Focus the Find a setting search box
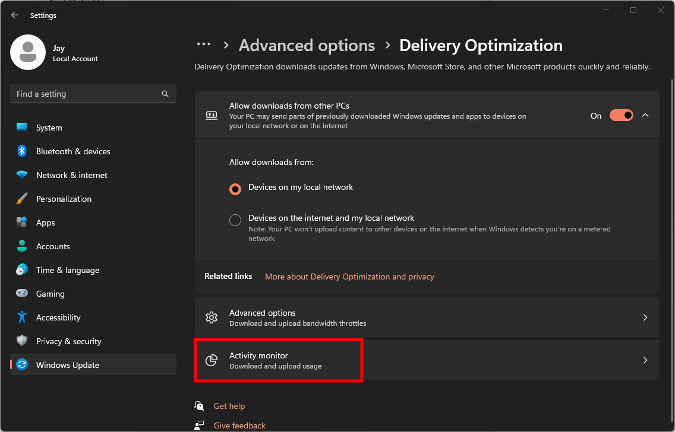Screen dimensions: 675x432 (93, 94)
